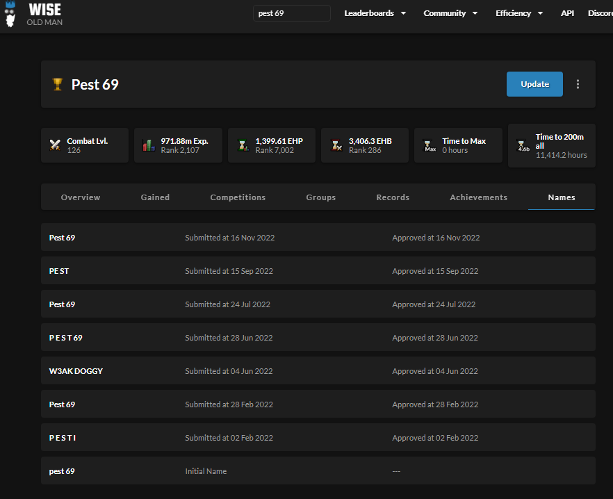
Task: Click the Wise Old Man logo icon
Action: [x=10, y=14]
